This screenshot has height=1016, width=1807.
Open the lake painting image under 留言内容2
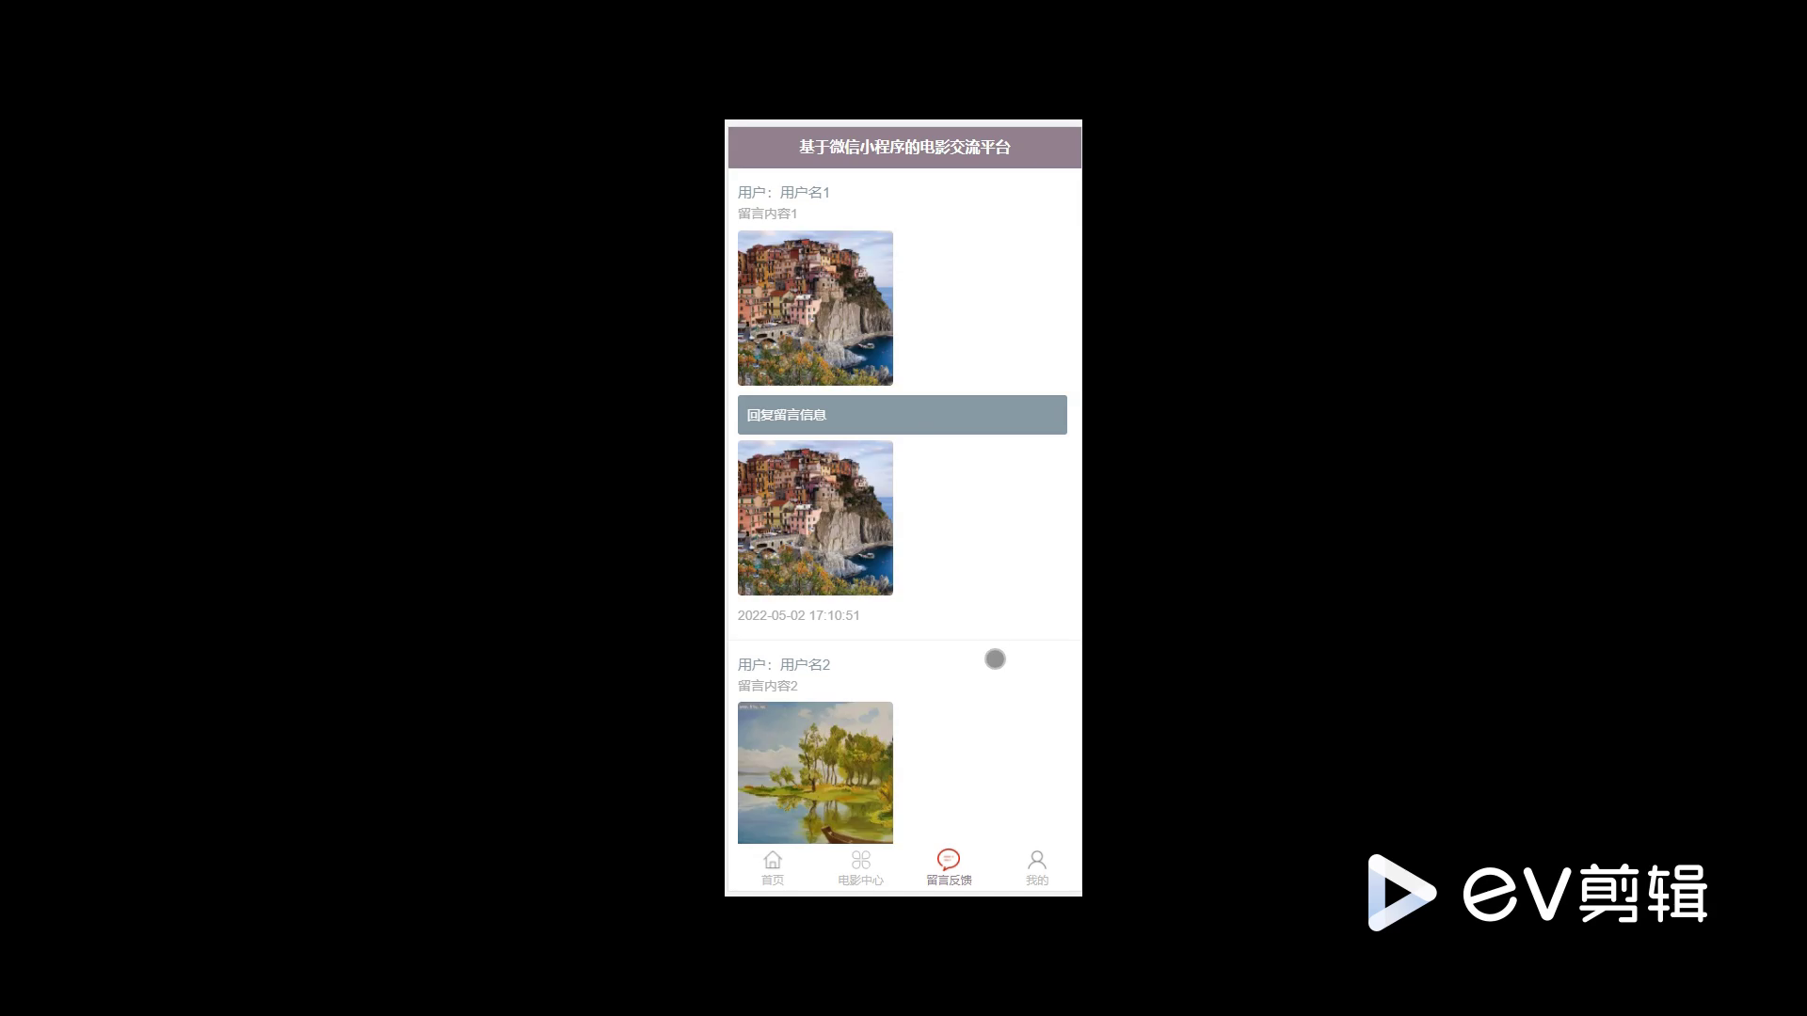(x=815, y=772)
